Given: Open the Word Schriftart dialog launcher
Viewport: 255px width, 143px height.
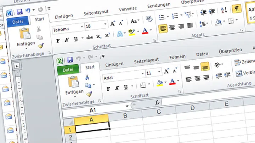Looking at the screenshot, I should [154, 40].
